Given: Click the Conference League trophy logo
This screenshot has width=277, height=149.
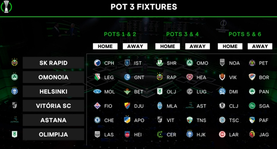Looking at the screenshot, I should [x=6, y=6].
